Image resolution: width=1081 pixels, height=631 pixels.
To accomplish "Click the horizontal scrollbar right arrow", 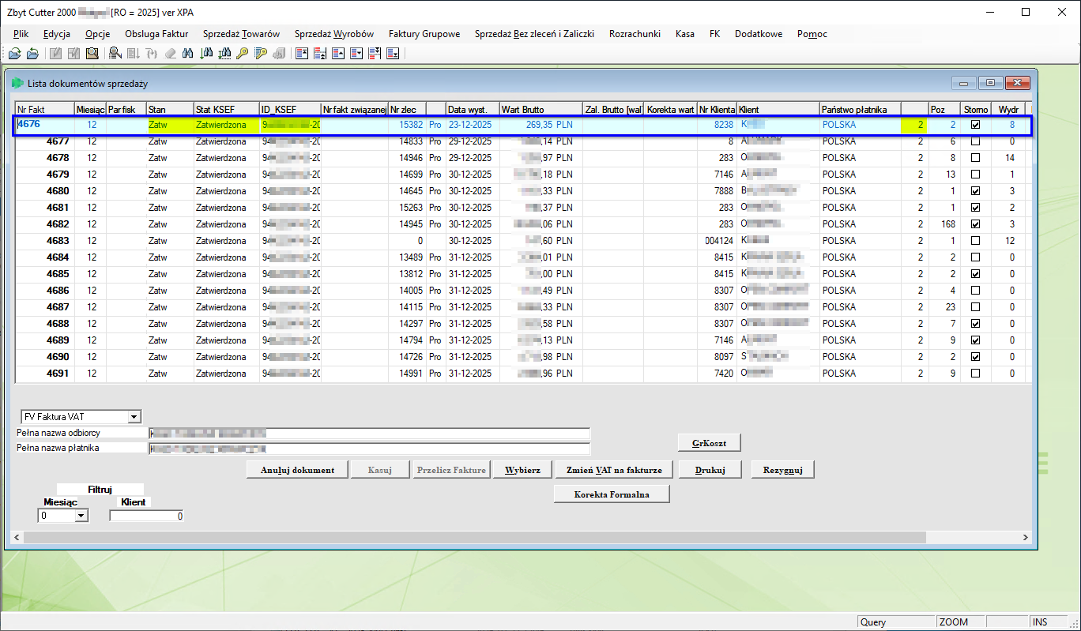I will (x=1026, y=537).
